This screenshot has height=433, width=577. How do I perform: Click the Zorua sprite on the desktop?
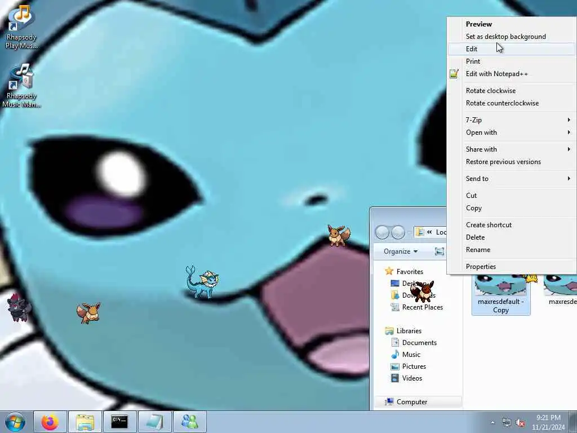click(x=19, y=307)
